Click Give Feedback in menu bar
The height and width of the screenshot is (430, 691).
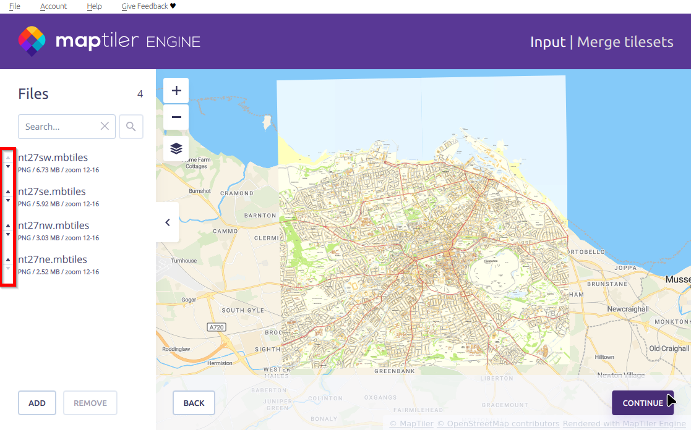148,6
